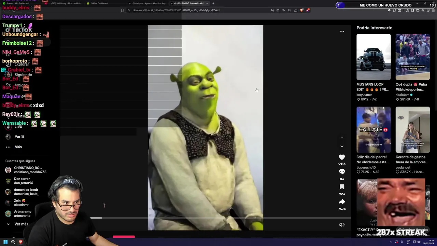Screen dimensions: 437x246
Task: Click the paulahoet author name
Action: click(403, 168)
